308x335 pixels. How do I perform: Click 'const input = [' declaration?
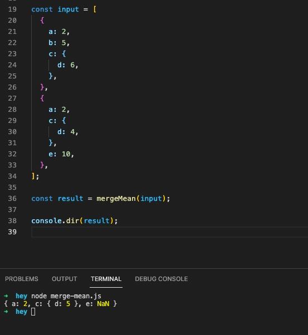(64, 9)
